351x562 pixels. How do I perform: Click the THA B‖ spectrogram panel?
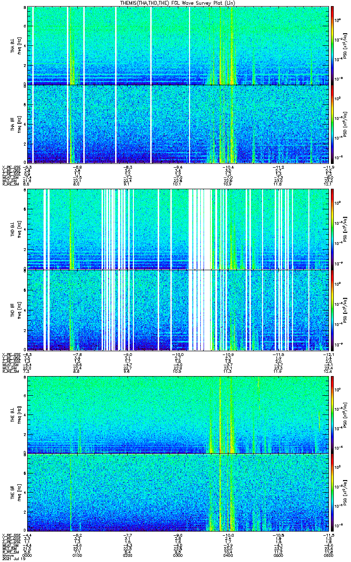(x=177, y=124)
